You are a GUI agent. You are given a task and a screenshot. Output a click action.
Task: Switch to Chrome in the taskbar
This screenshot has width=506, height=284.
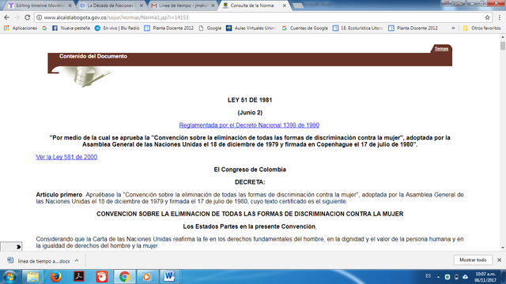pyautogui.click(x=125, y=277)
